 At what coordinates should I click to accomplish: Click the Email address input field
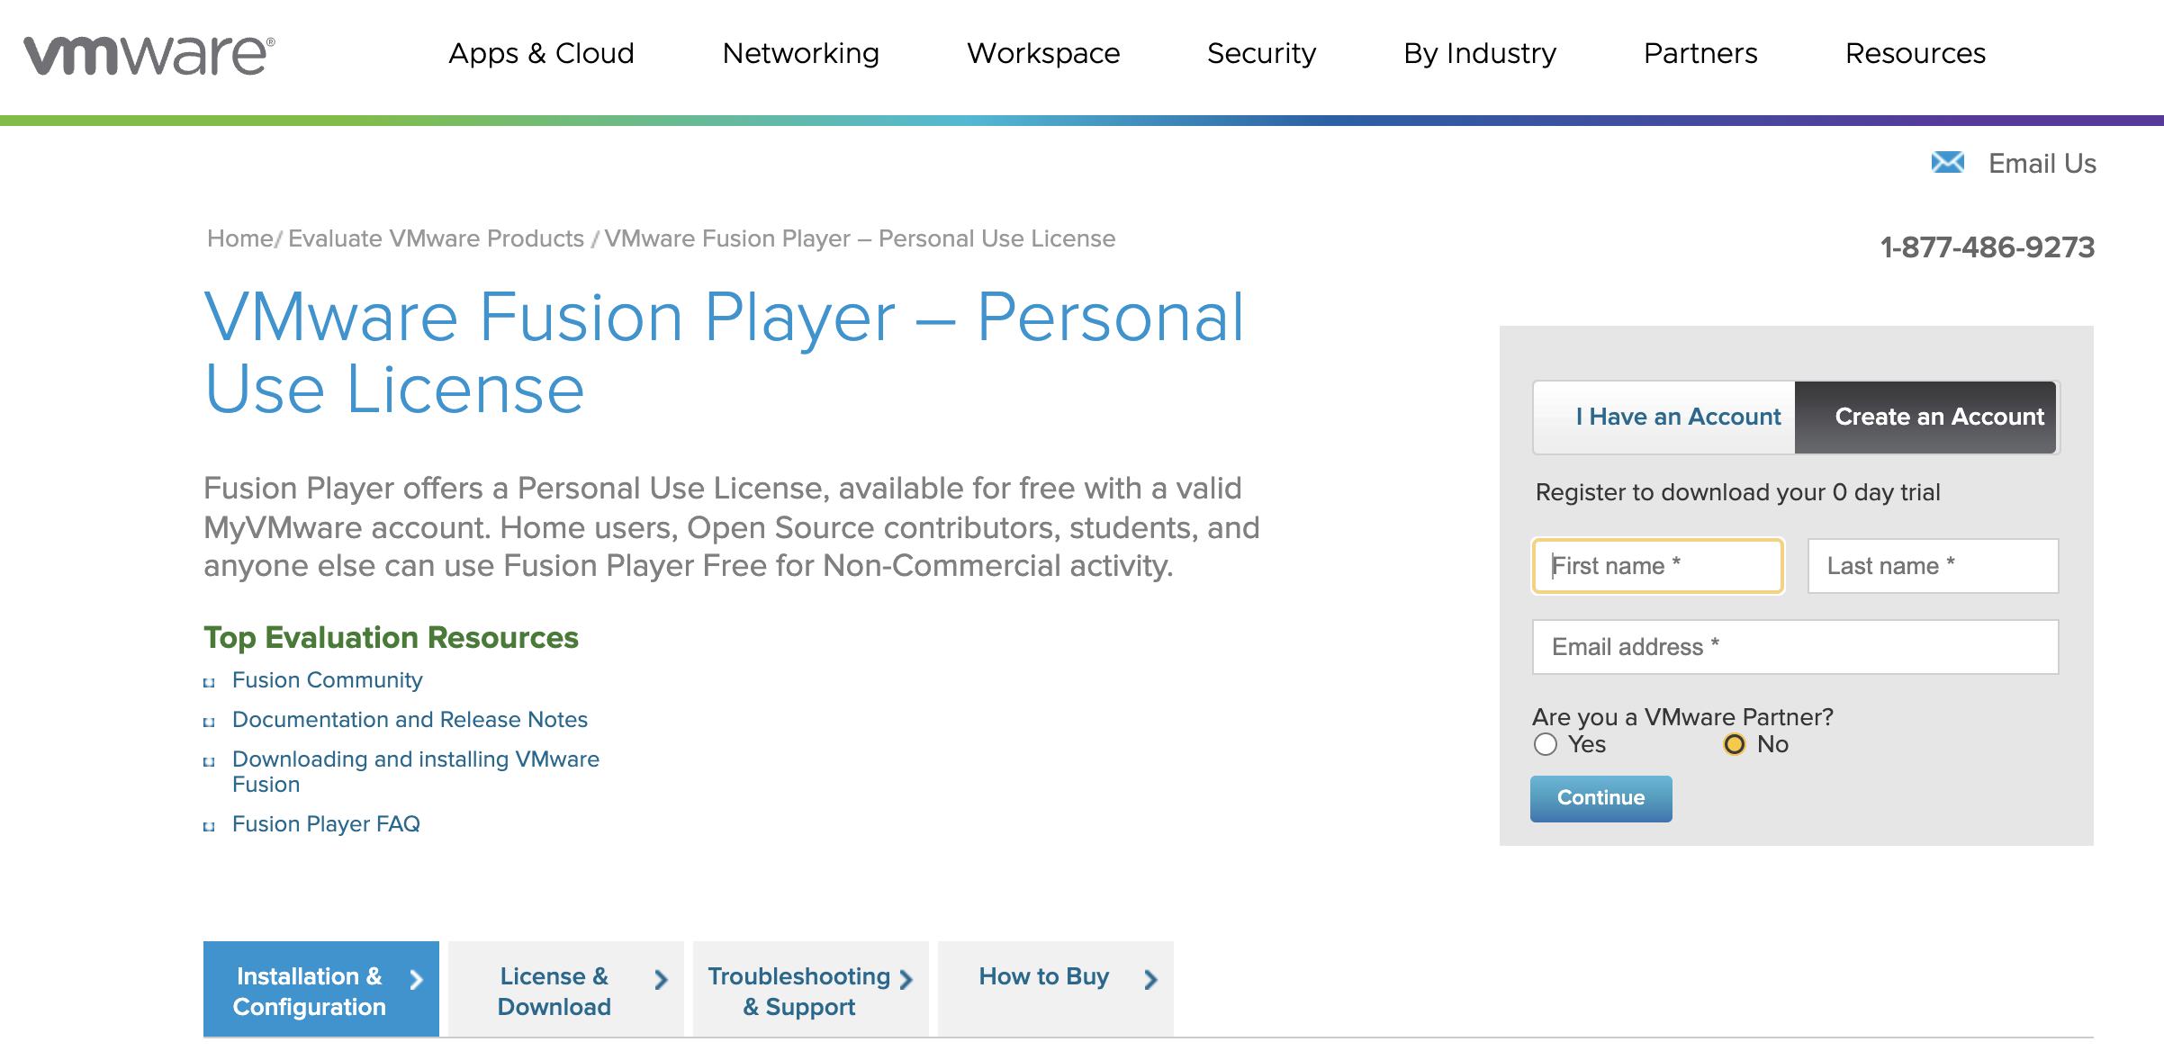point(1795,647)
